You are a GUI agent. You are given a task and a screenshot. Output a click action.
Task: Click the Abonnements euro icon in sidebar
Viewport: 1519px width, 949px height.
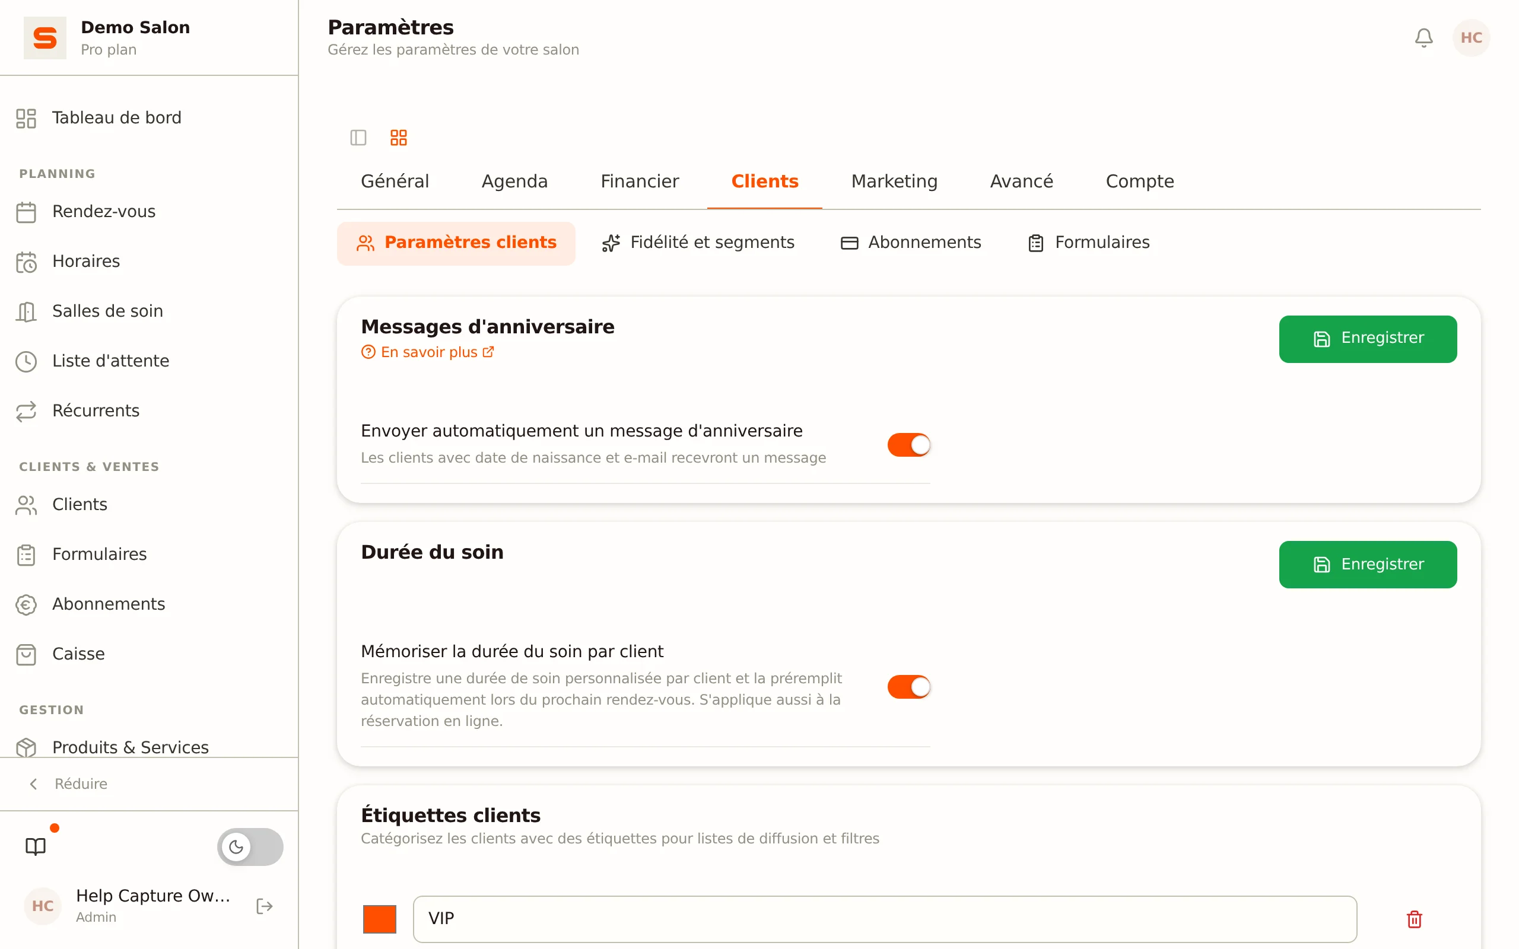click(x=26, y=604)
